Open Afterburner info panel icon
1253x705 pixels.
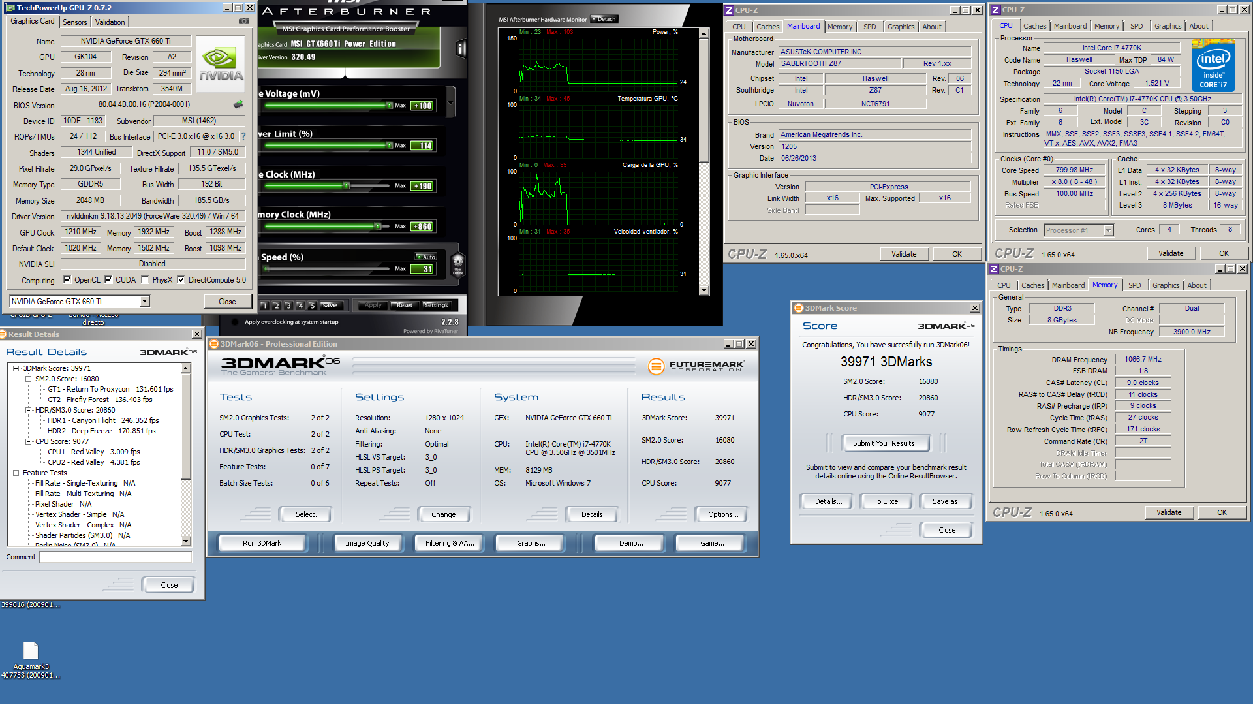pyautogui.click(x=461, y=48)
